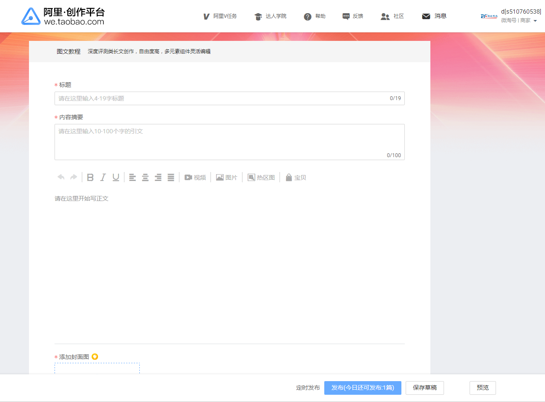Image resolution: width=545 pixels, height=402 pixels.
Task: Click the blue 发布 publish button
Action: 363,388
